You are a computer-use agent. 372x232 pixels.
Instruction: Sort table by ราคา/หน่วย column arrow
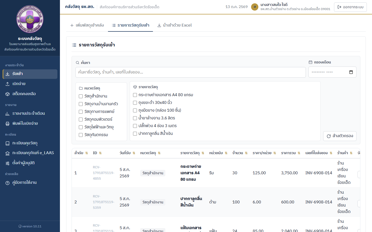click(275, 153)
